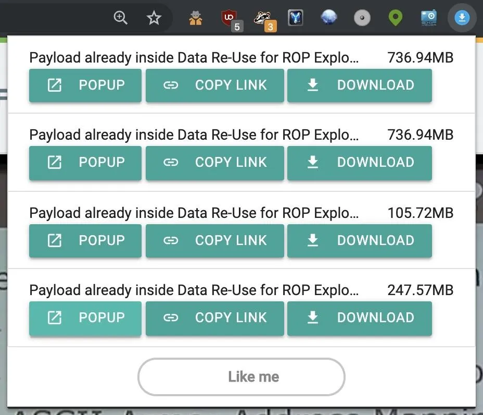Select the 105.72MB entry title text

[x=194, y=213]
